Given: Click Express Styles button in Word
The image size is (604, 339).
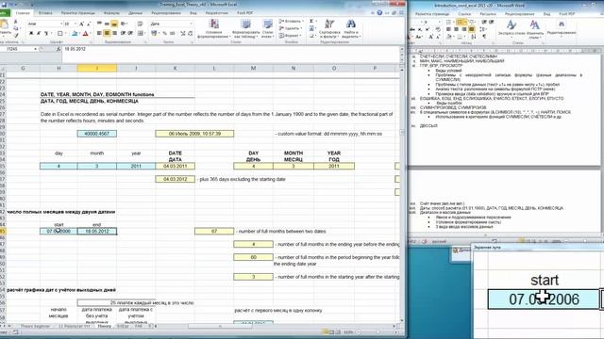Looking at the screenshot, I should [512, 29].
